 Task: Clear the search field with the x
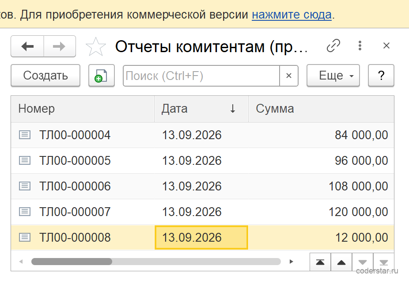tap(289, 76)
